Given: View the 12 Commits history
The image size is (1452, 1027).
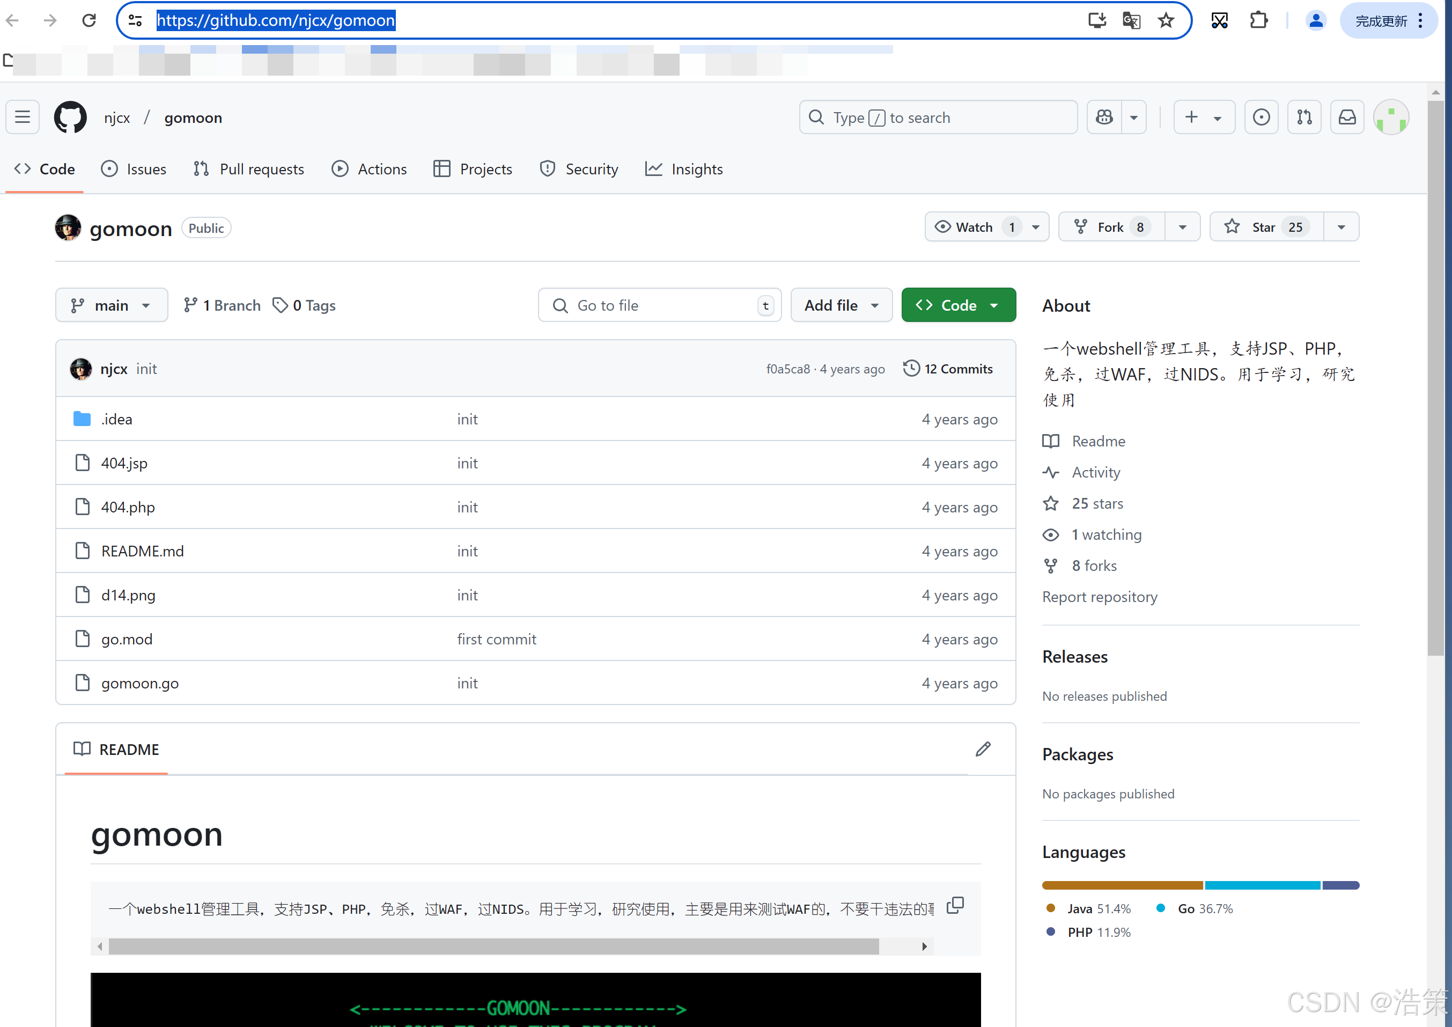Looking at the screenshot, I should click(x=948, y=369).
